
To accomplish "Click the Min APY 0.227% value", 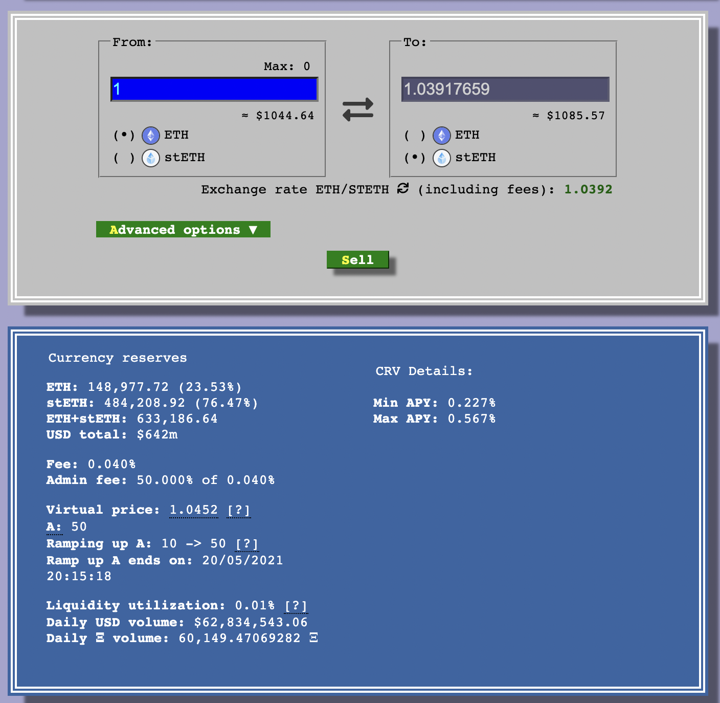I will click(435, 403).
